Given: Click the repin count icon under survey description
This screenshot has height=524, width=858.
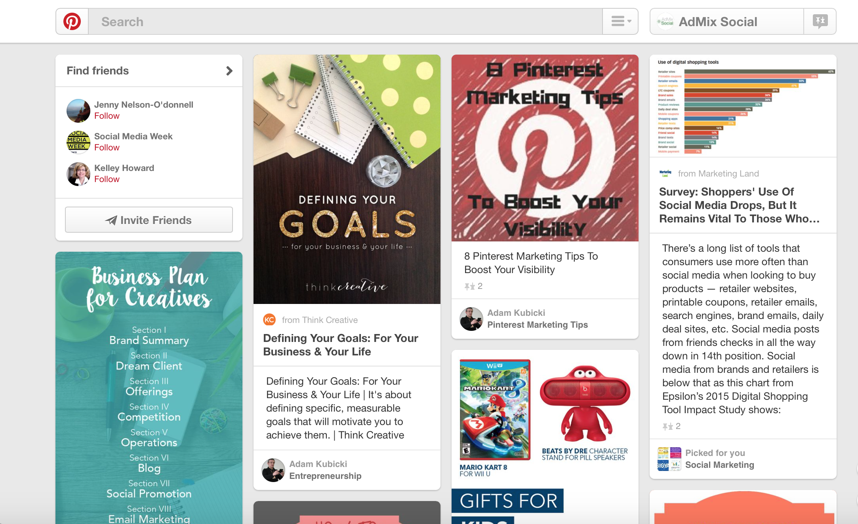Looking at the screenshot, I should coord(667,426).
